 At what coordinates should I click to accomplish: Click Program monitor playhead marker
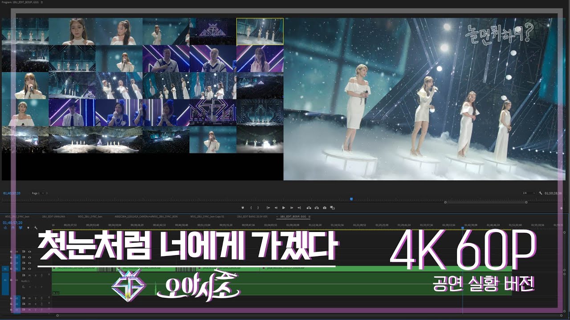click(x=351, y=199)
